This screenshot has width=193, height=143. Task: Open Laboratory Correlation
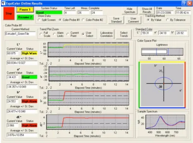coord(107,34)
